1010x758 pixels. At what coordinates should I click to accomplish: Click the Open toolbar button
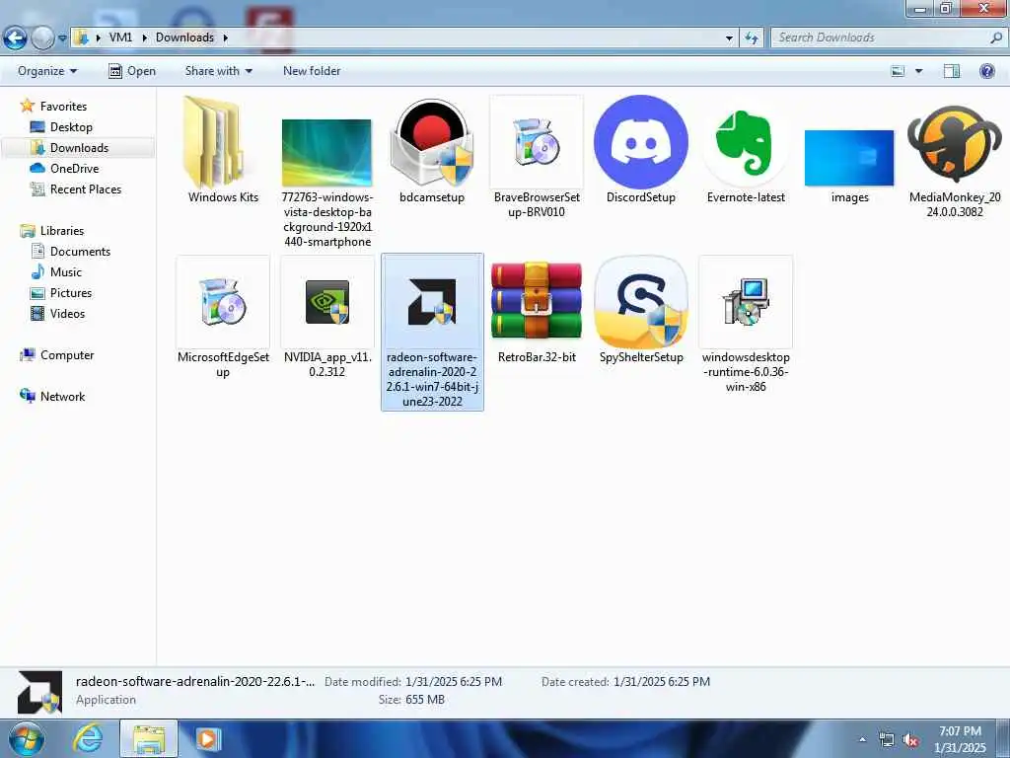tap(132, 71)
